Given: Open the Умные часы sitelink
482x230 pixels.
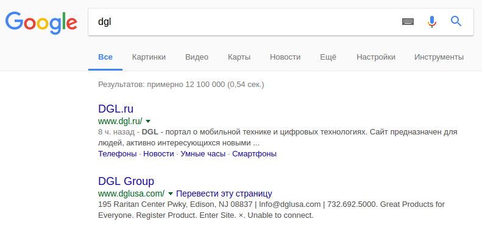Looking at the screenshot, I should [x=203, y=154].
